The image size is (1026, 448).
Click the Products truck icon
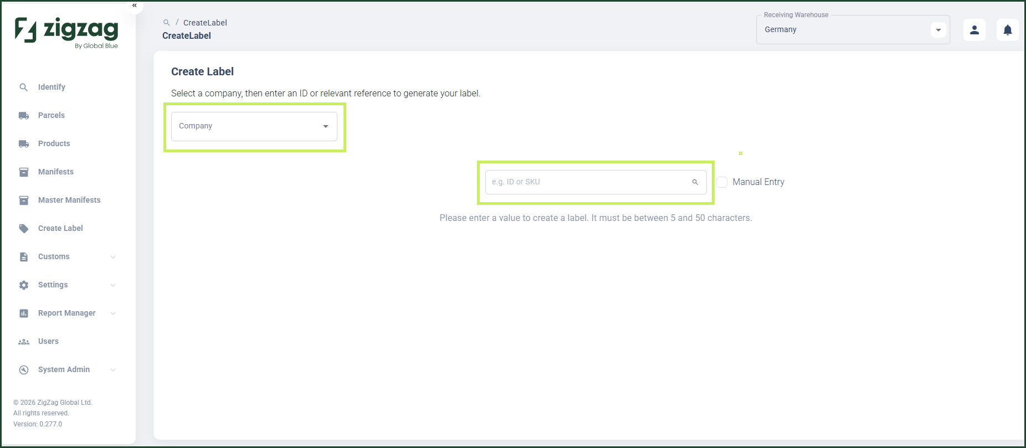(x=24, y=143)
